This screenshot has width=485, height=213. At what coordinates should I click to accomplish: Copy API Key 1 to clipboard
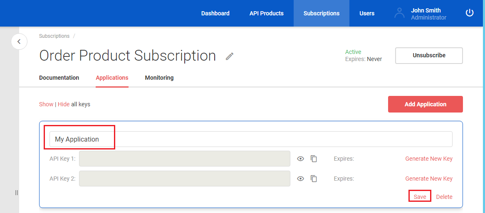point(314,159)
